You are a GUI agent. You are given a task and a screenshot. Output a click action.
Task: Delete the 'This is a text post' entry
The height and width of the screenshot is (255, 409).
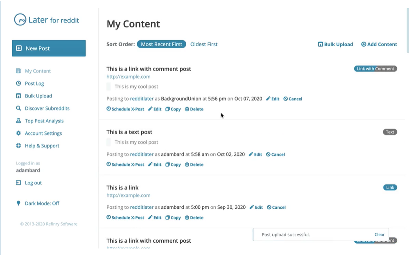[x=194, y=165]
